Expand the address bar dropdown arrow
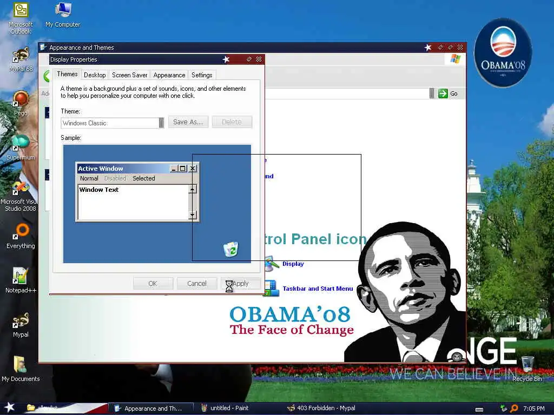 [431, 93]
